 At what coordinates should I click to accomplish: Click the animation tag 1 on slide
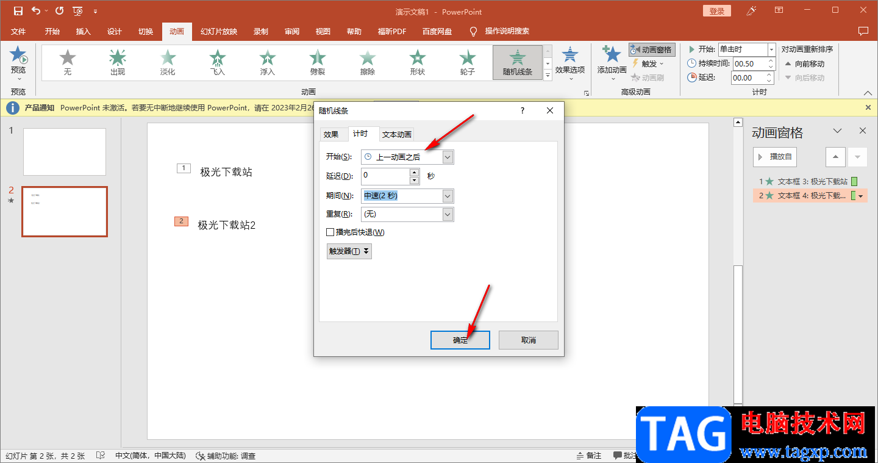coord(184,168)
